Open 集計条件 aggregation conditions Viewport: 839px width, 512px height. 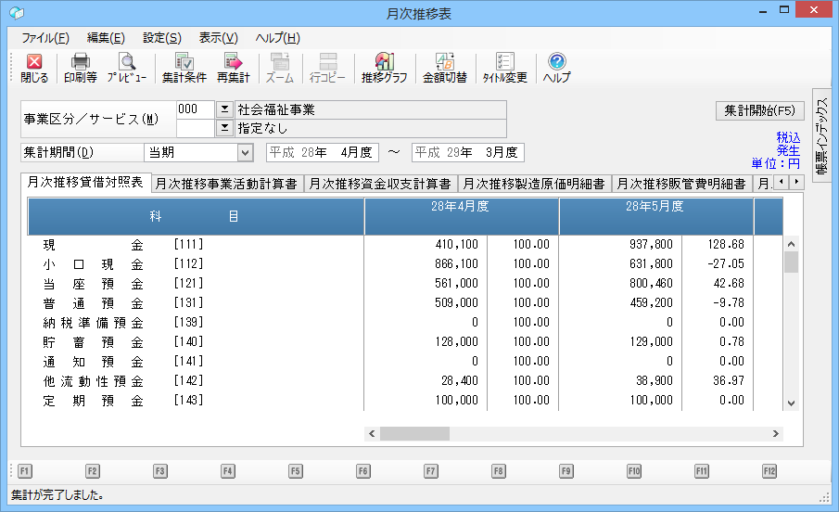click(x=184, y=69)
